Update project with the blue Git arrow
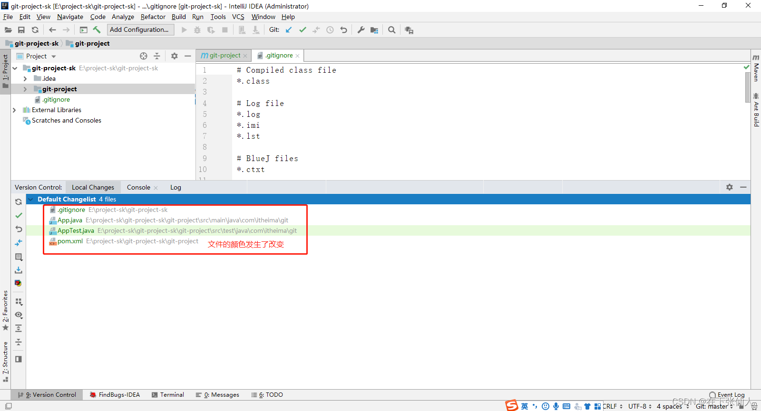The image size is (761, 411). coord(289,30)
